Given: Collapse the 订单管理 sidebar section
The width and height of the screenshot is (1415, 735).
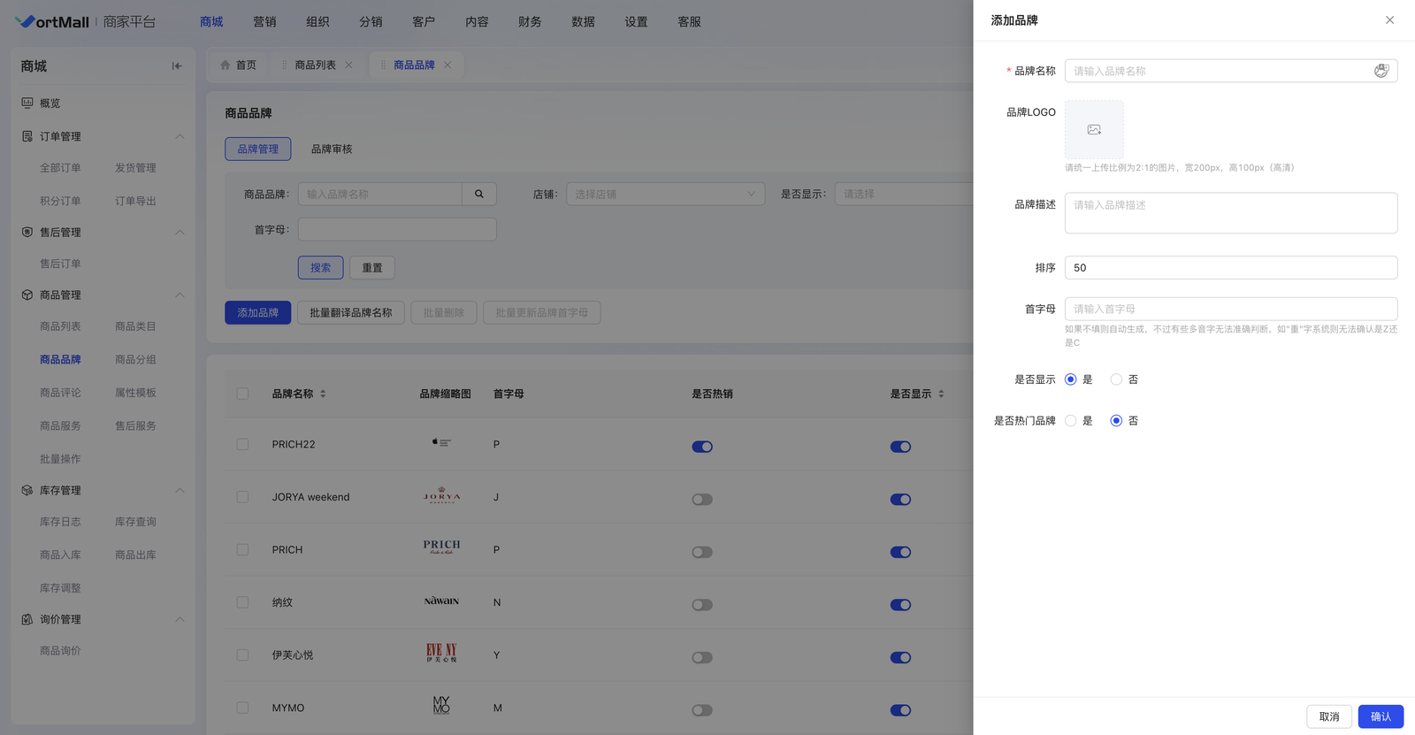Looking at the screenshot, I should [180, 137].
